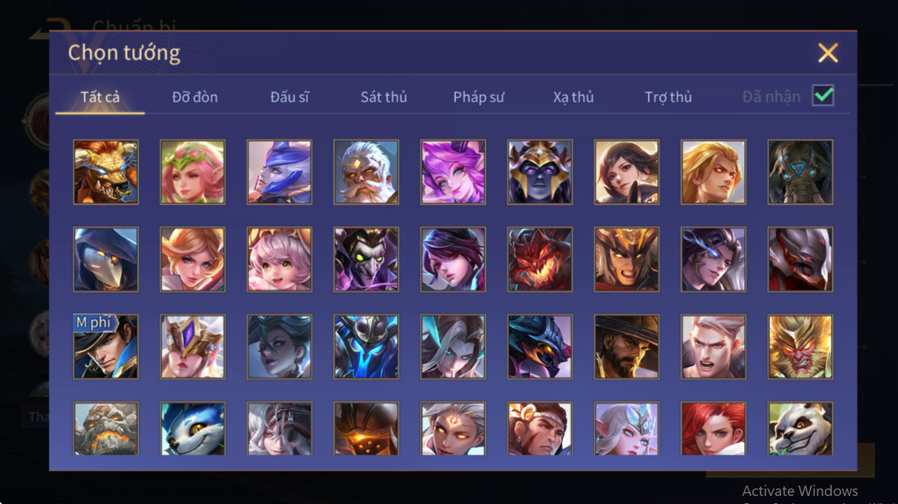Choose the blue raccoon hero portrait
898x504 pixels.
pyautogui.click(x=192, y=429)
